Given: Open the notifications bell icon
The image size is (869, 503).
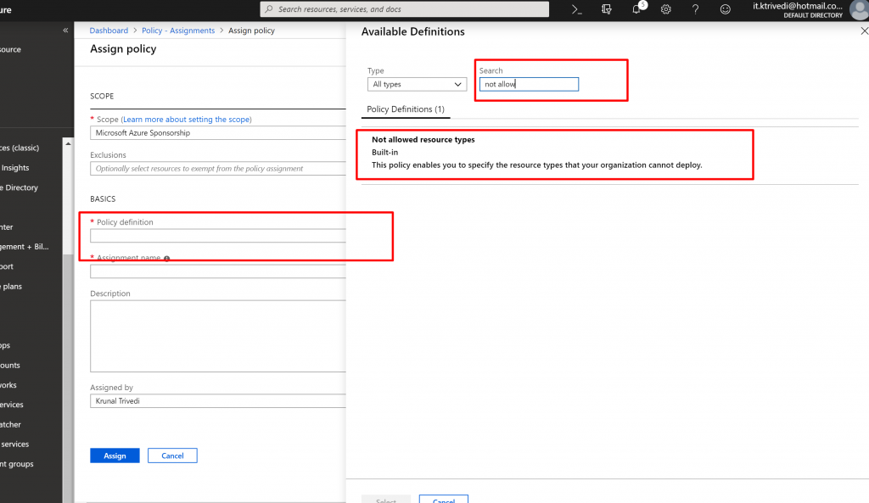Looking at the screenshot, I should pyautogui.click(x=636, y=9).
